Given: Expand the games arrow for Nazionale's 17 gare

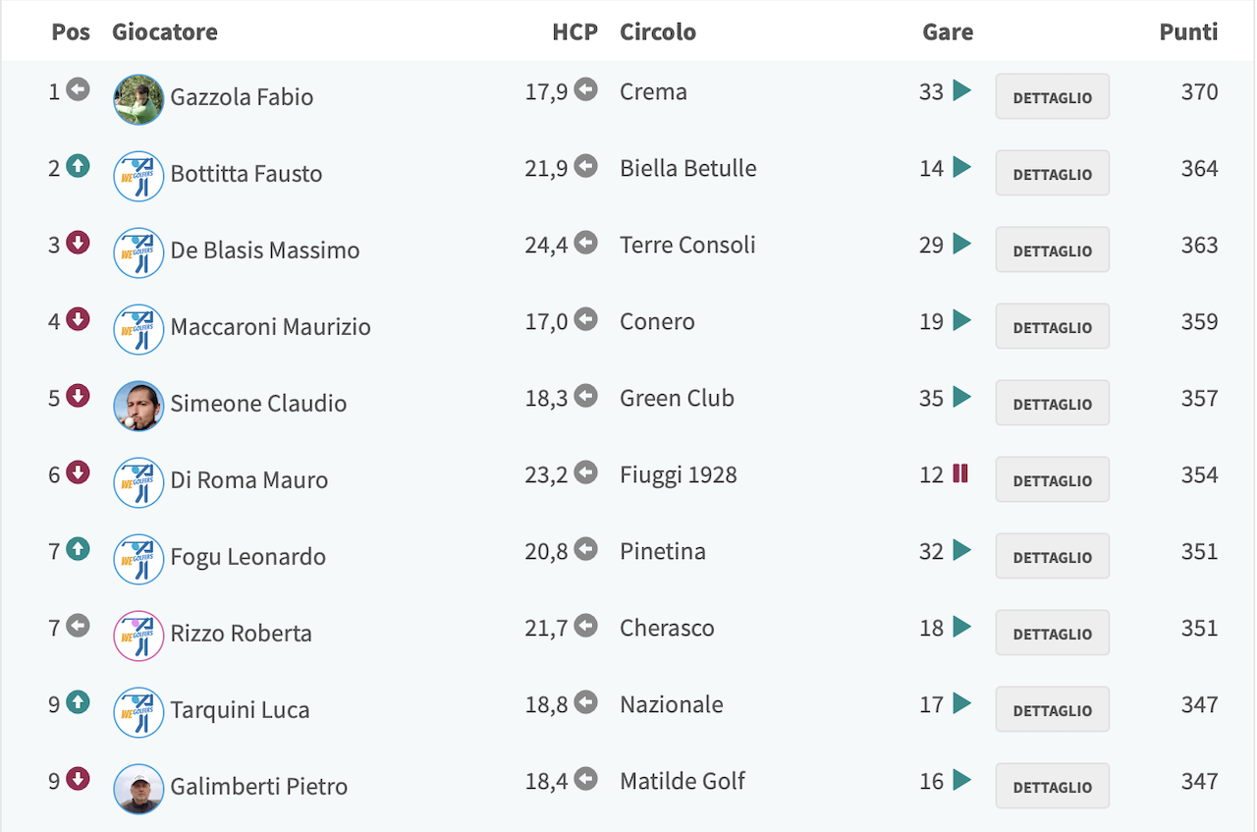Looking at the screenshot, I should click(961, 703).
